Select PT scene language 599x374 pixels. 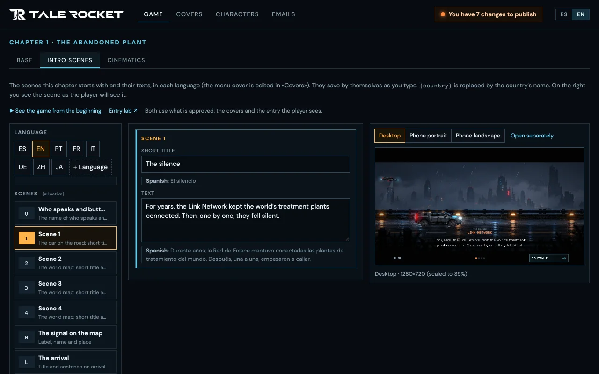pyautogui.click(x=59, y=149)
